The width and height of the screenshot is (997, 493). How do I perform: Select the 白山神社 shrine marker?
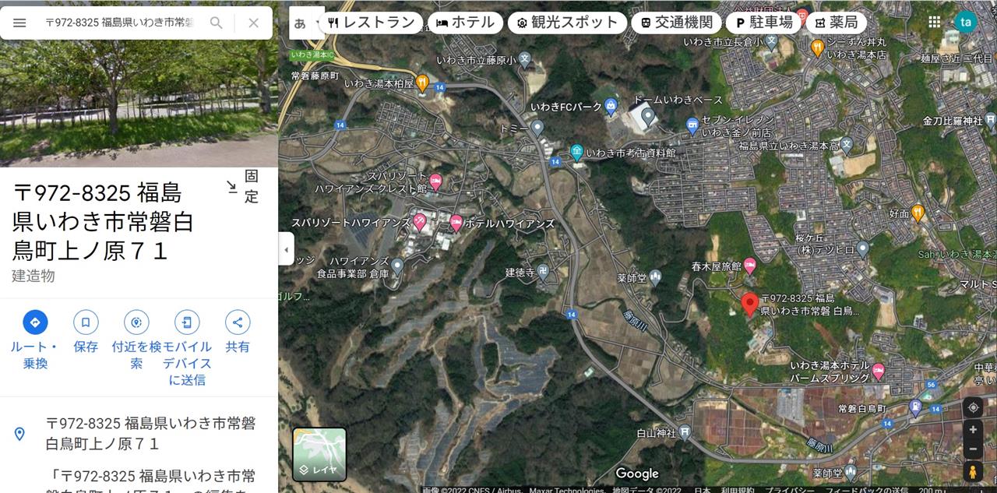click(685, 432)
